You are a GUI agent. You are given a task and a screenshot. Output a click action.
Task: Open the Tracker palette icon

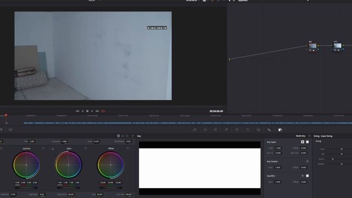(x=248, y=130)
